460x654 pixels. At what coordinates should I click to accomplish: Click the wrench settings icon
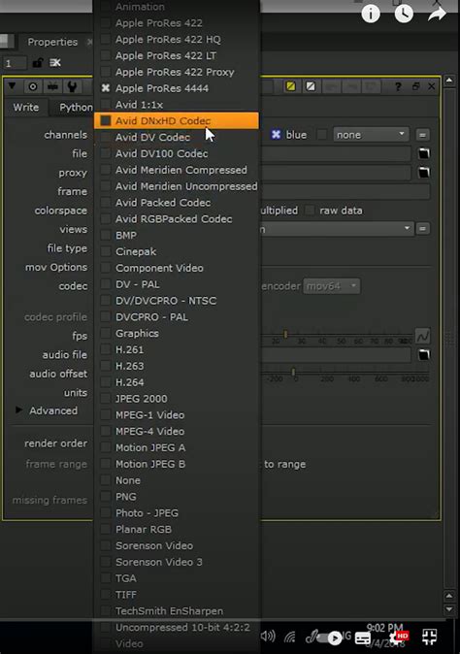pyautogui.click(x=72, y=86)
